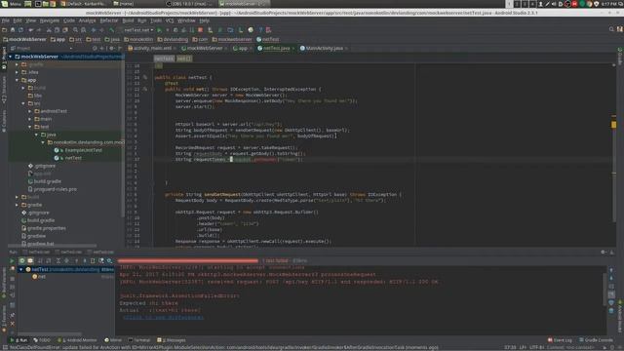Expand the main source folder
The height and width of the screenshot is (351, 624).
[x=30, y=119]
